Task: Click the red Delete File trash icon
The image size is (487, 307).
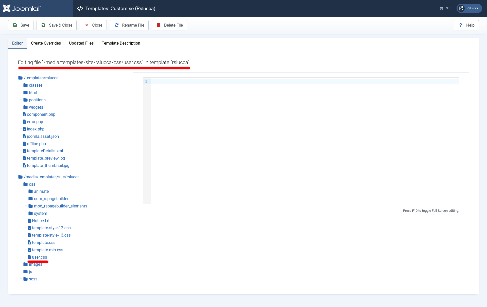Action: coord(159,25)
